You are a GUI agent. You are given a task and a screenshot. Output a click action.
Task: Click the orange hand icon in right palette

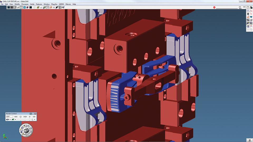click(x=248, y=17)
